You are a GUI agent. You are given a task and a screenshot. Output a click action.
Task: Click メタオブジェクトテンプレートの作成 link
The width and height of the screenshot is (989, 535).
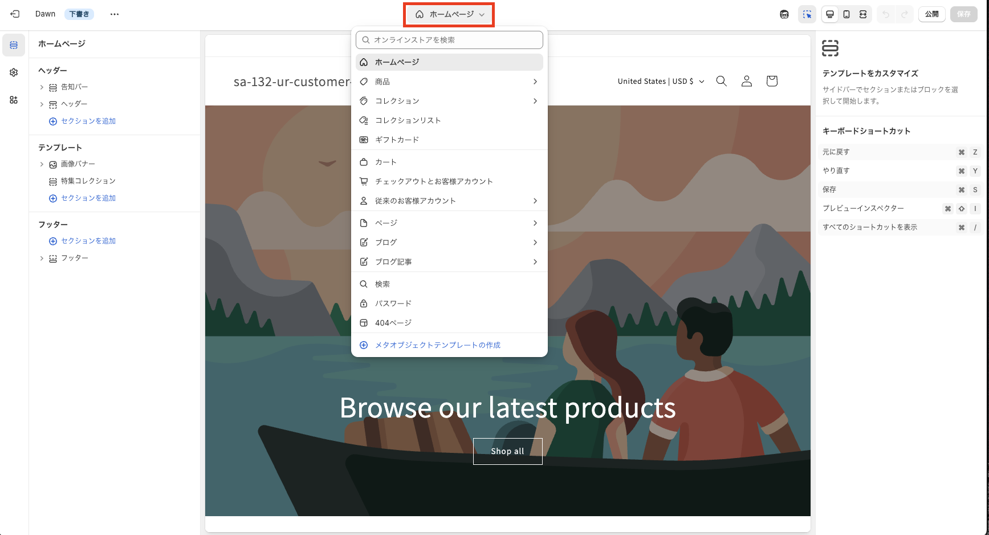tap(437, 345)
